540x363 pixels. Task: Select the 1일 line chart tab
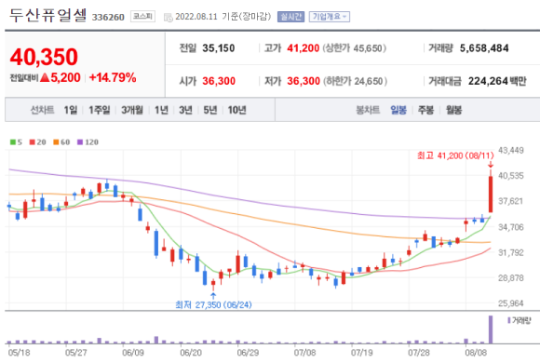pyautogui.click(x=71, y=110)
